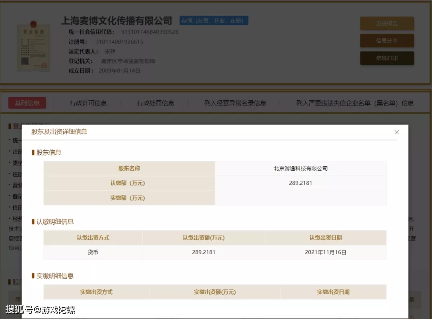Click the 认缴出资额(万元) column header
Screen dimensions: 432x319
click(204, 237)
